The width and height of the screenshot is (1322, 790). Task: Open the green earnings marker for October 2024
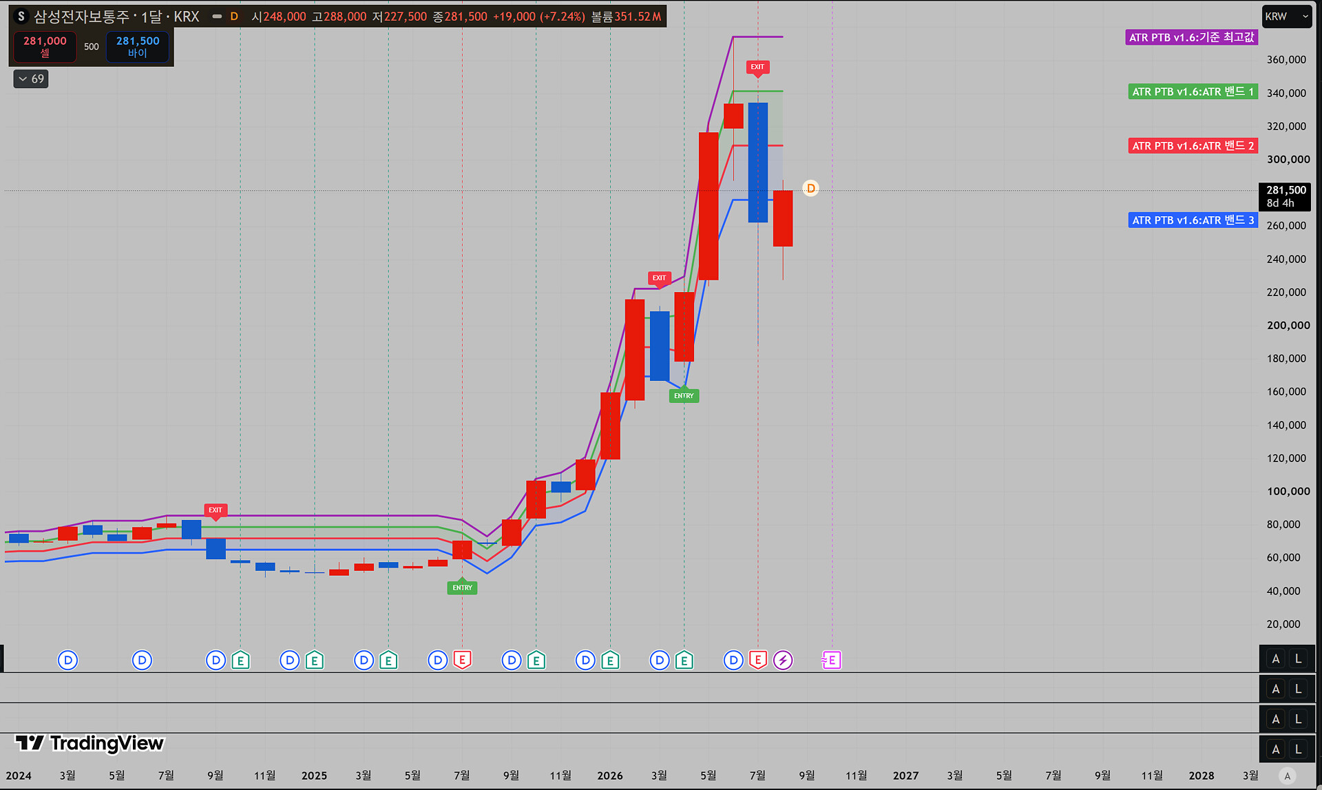click(x=240, y=661)
